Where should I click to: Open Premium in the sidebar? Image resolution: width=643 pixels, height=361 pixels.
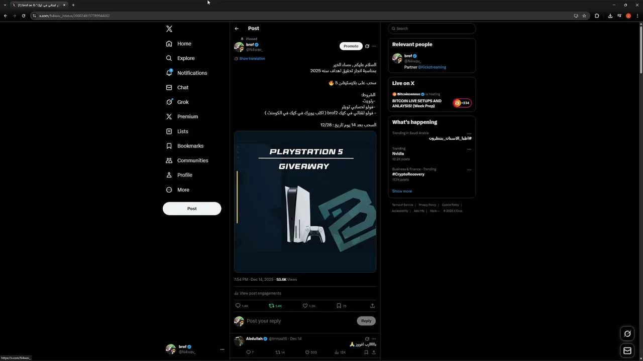pos(181,116)
